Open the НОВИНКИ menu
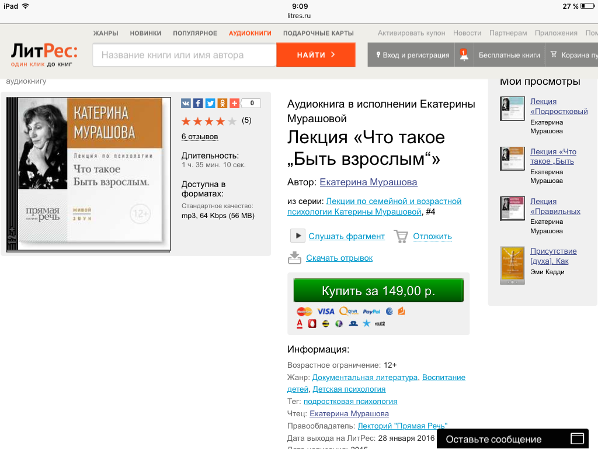Image resolution: width=598 pixels, height=449 pixels. [145, 33]
